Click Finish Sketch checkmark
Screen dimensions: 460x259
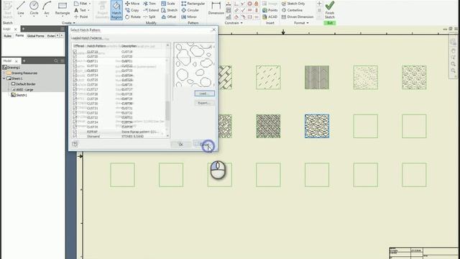(330, 9)
